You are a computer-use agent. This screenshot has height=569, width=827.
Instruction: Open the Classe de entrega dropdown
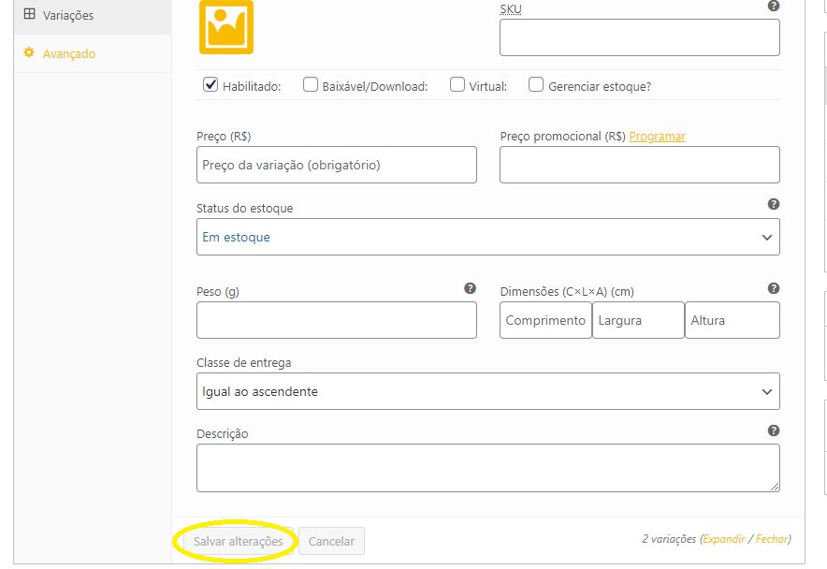[487, 391]
